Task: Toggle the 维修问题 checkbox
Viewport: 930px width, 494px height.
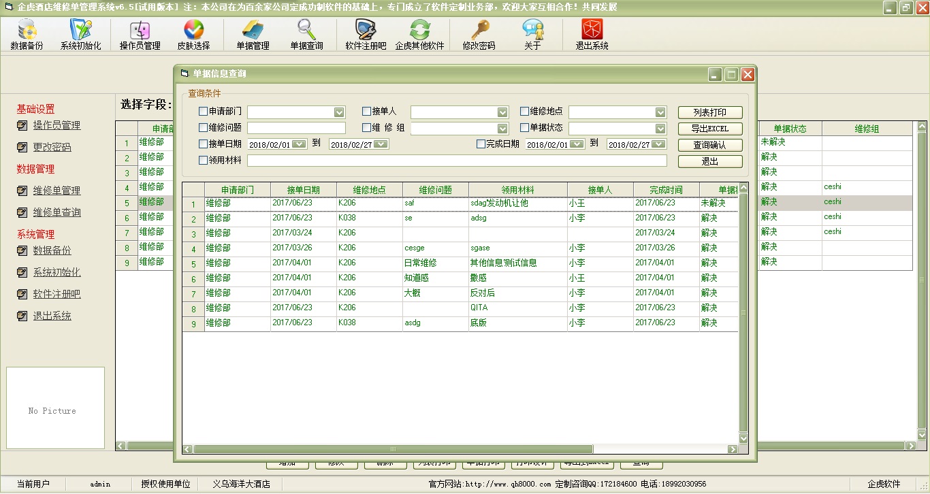Action: pyautogui.click(x=203, y=127)
